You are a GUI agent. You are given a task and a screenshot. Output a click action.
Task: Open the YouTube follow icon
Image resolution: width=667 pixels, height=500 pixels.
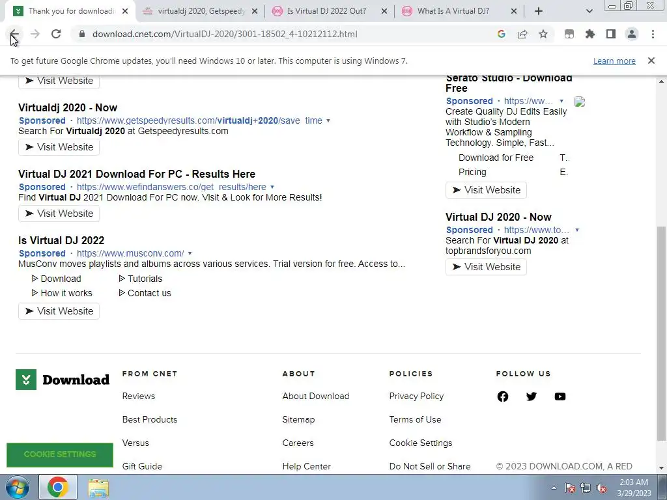[x=560, y=396]
